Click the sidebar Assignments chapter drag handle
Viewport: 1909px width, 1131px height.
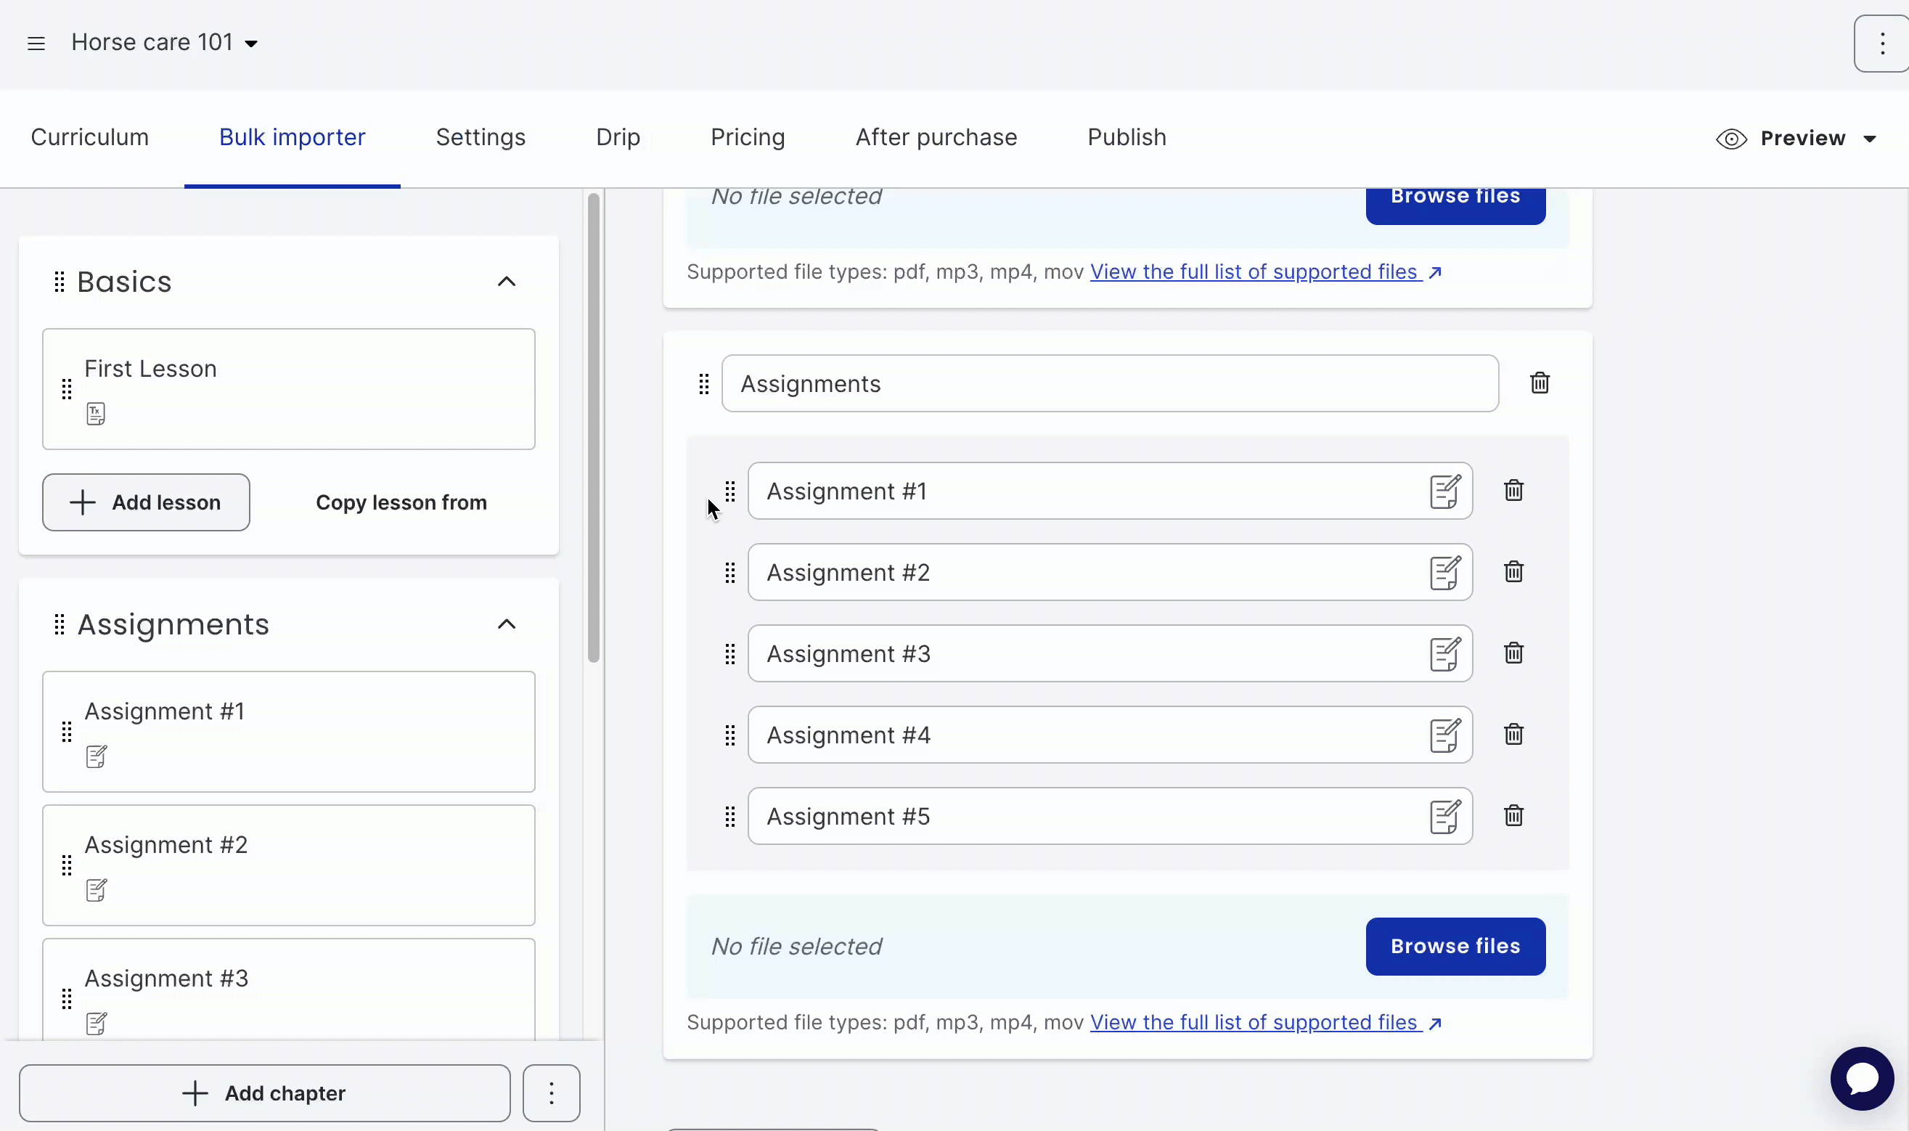[x=60, y=624]
